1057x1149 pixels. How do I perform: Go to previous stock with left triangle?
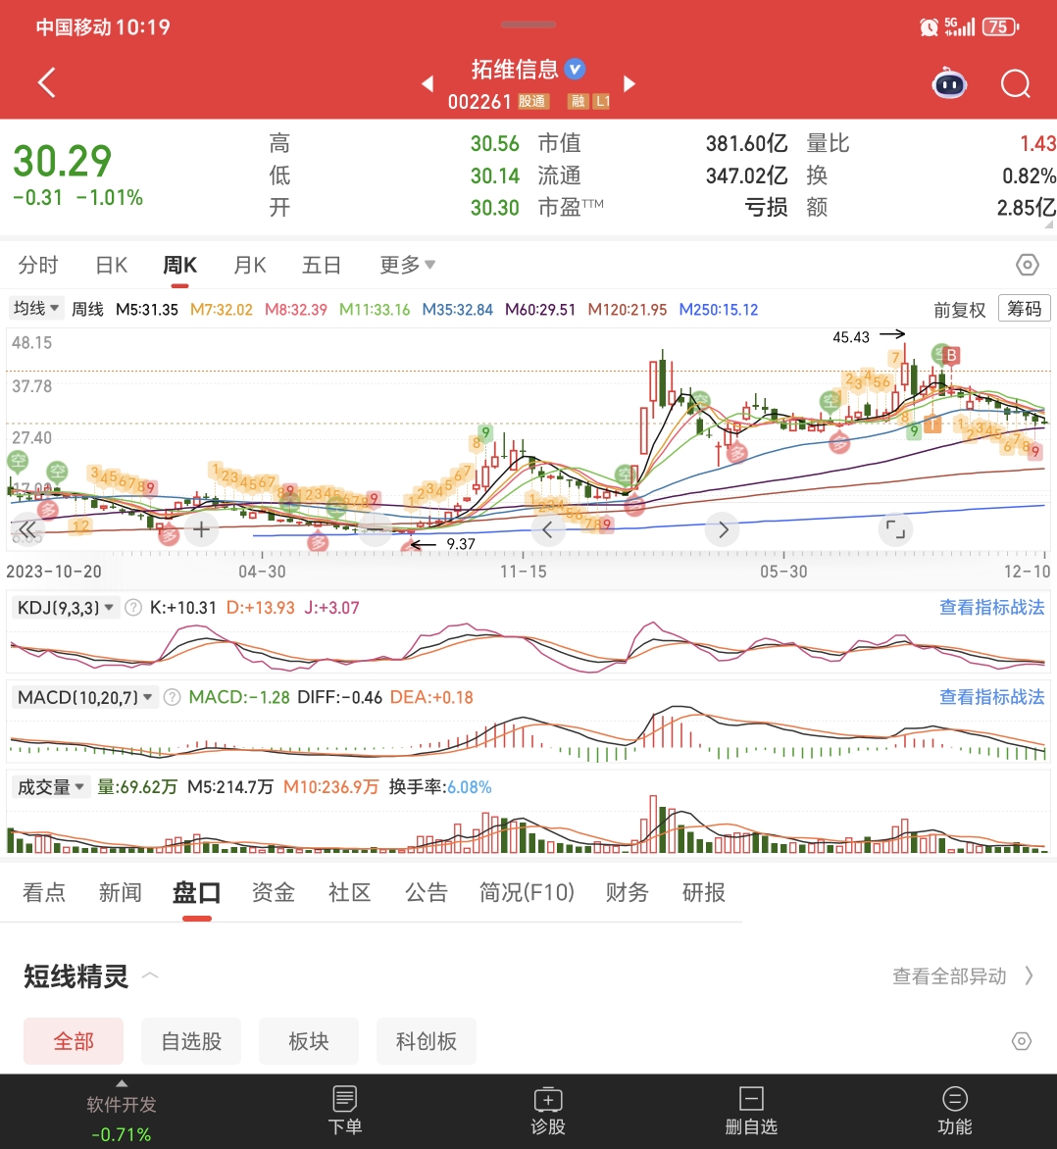428,83
